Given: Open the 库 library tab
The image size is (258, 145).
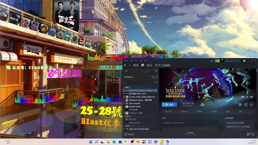Looking at the screenshot, I should [143, 65].
